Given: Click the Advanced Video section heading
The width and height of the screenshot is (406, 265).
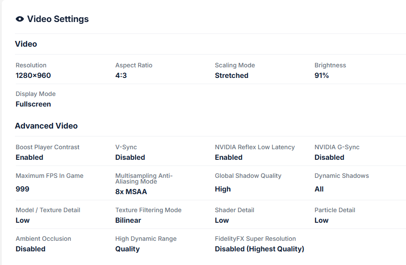Looking at the screenshot, I should coord(46,126).
